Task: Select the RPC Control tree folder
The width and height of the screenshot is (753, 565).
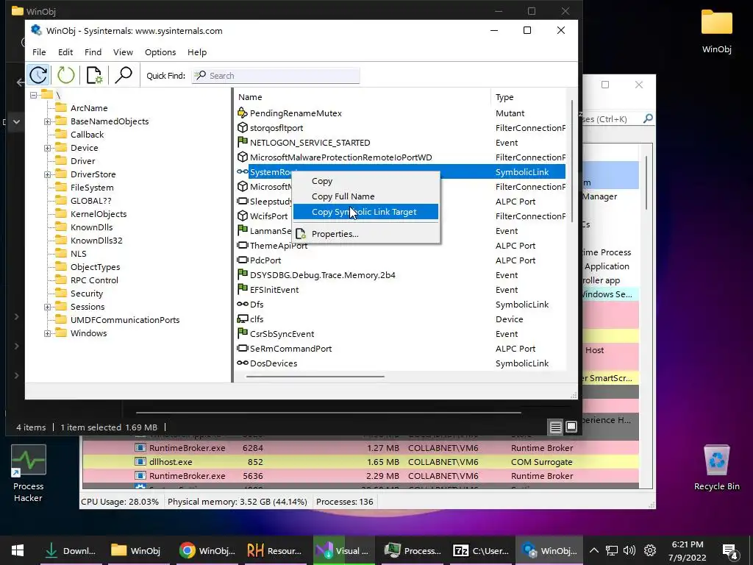Action: (94, 280)
